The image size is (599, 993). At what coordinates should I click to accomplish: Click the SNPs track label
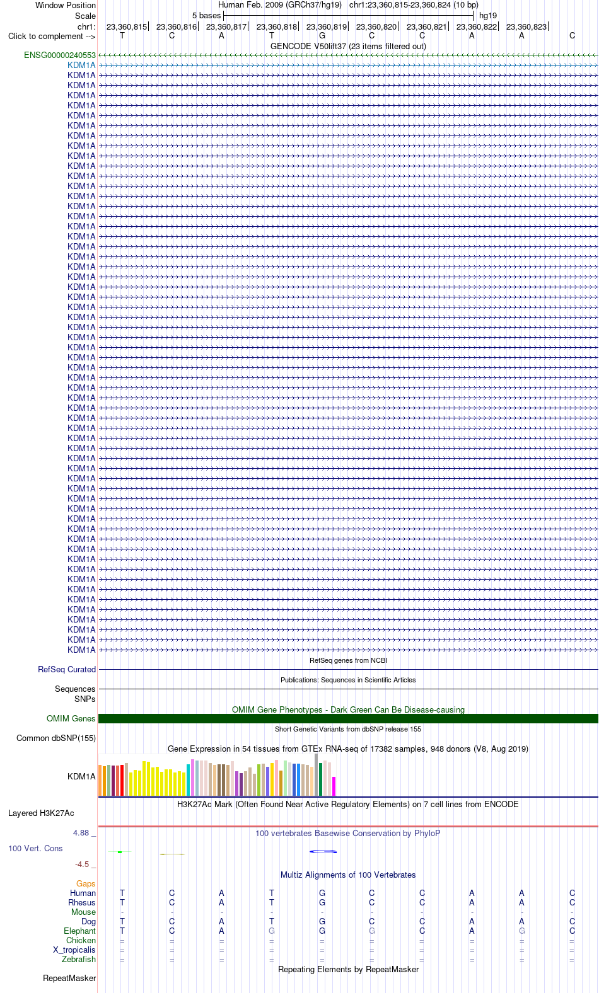tap(85, 699)
